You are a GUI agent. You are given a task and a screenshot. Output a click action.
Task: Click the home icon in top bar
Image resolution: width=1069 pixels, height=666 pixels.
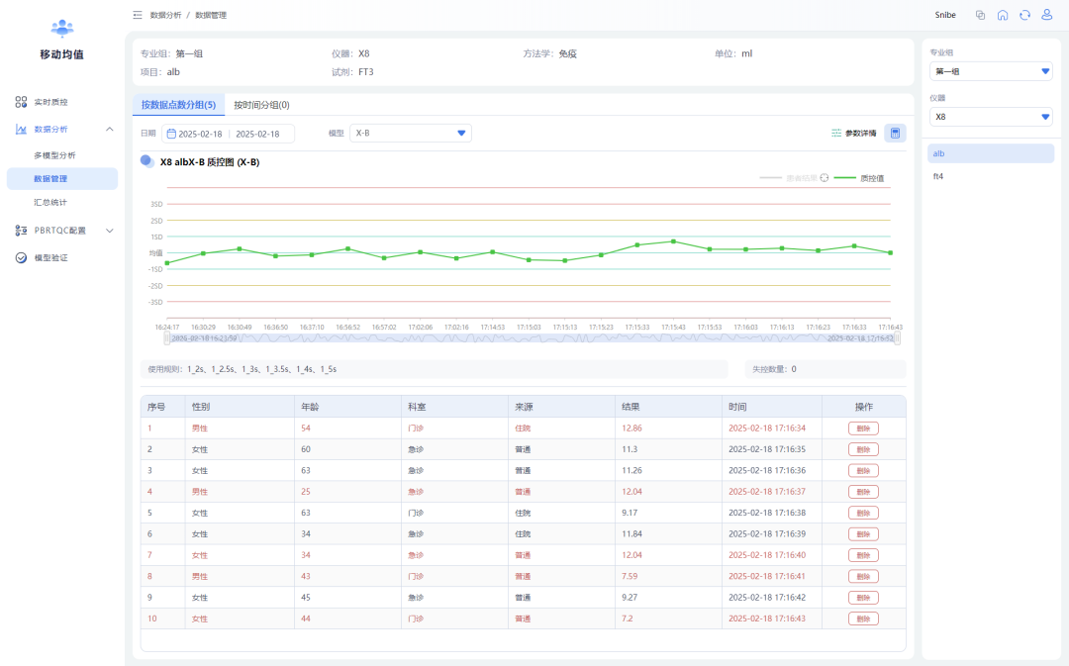(x=1003, y=15)
